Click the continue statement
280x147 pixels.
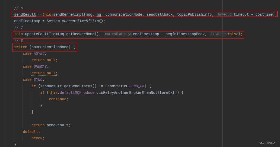pos(59,99)
